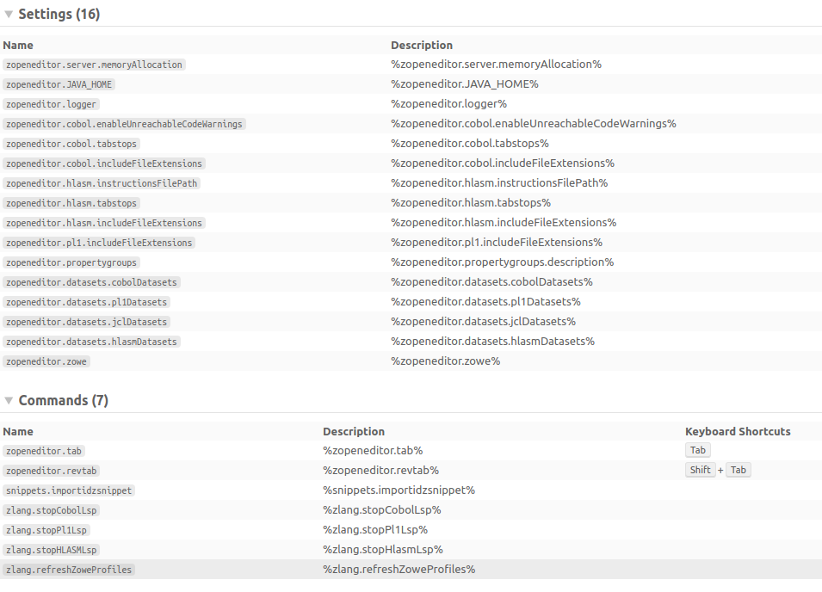Select the zopeneditor.cobol.tabstops setting
The width and height of the screenshot is (822, 592).
click(x=71, y=143)
